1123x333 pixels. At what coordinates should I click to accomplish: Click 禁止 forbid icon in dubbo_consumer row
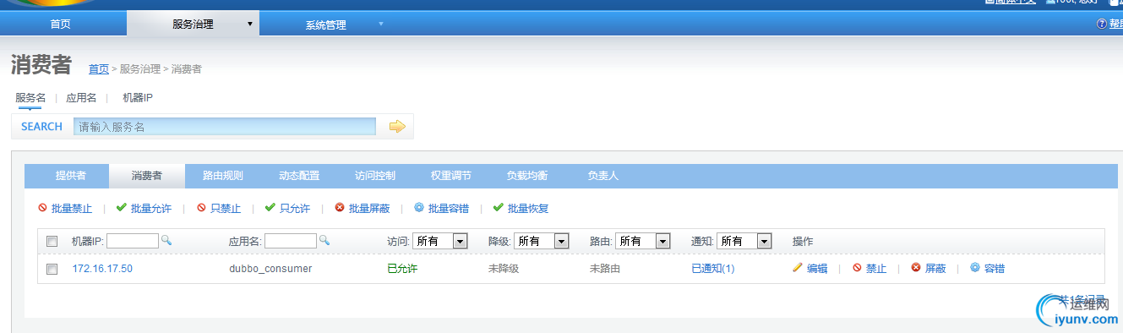[x=857, y=268]
